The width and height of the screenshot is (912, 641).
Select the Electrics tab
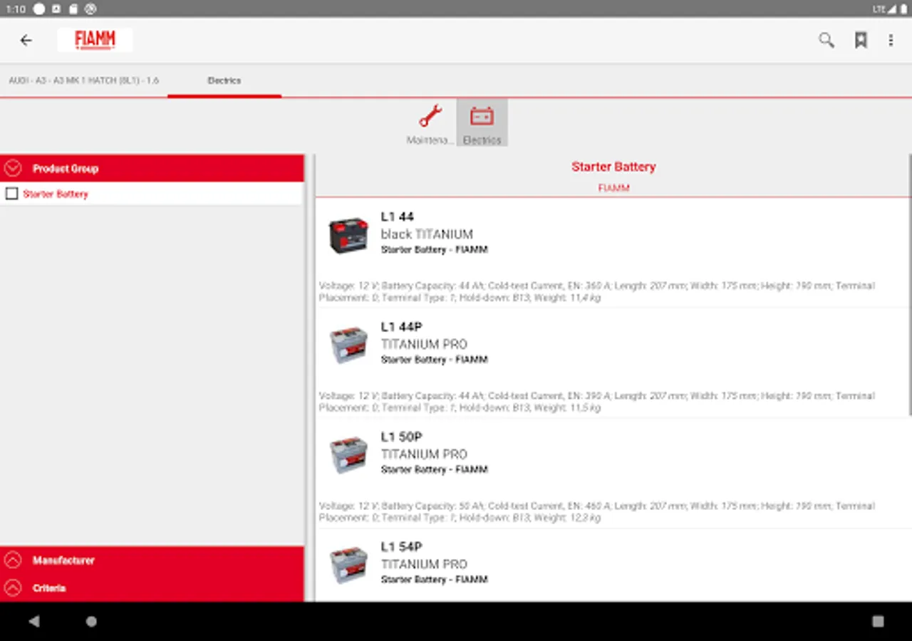(x=224, y=80)
